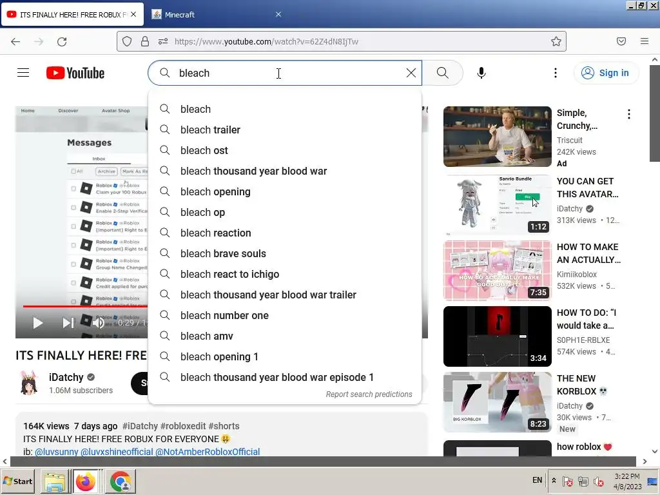
Task: Search with your voice microphone
Action: [481, 73]
